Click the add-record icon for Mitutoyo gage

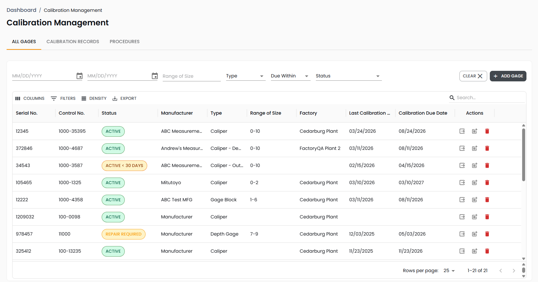point(474,183)
